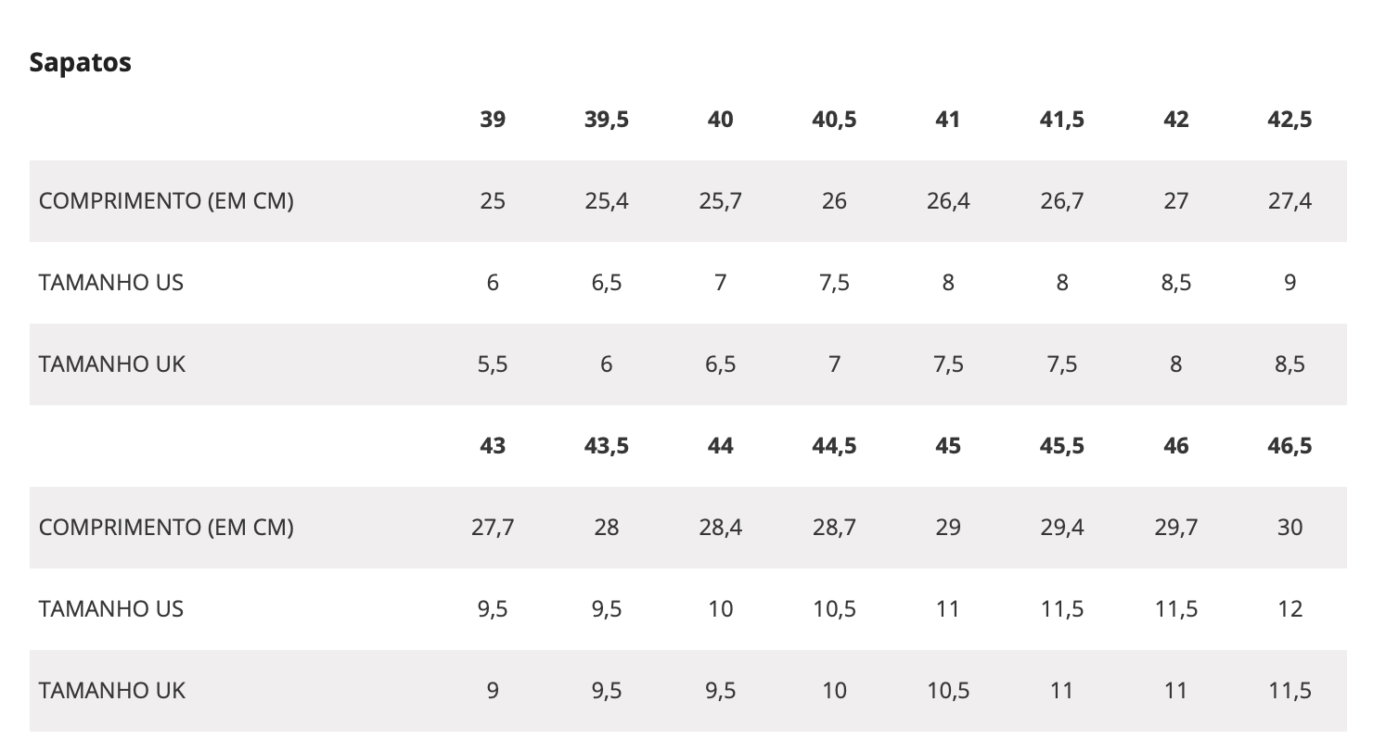The image size is (1373, 740).
Task: Click UK size 5,5 cell
Action: pyautogui.click(x=493, y=364)
